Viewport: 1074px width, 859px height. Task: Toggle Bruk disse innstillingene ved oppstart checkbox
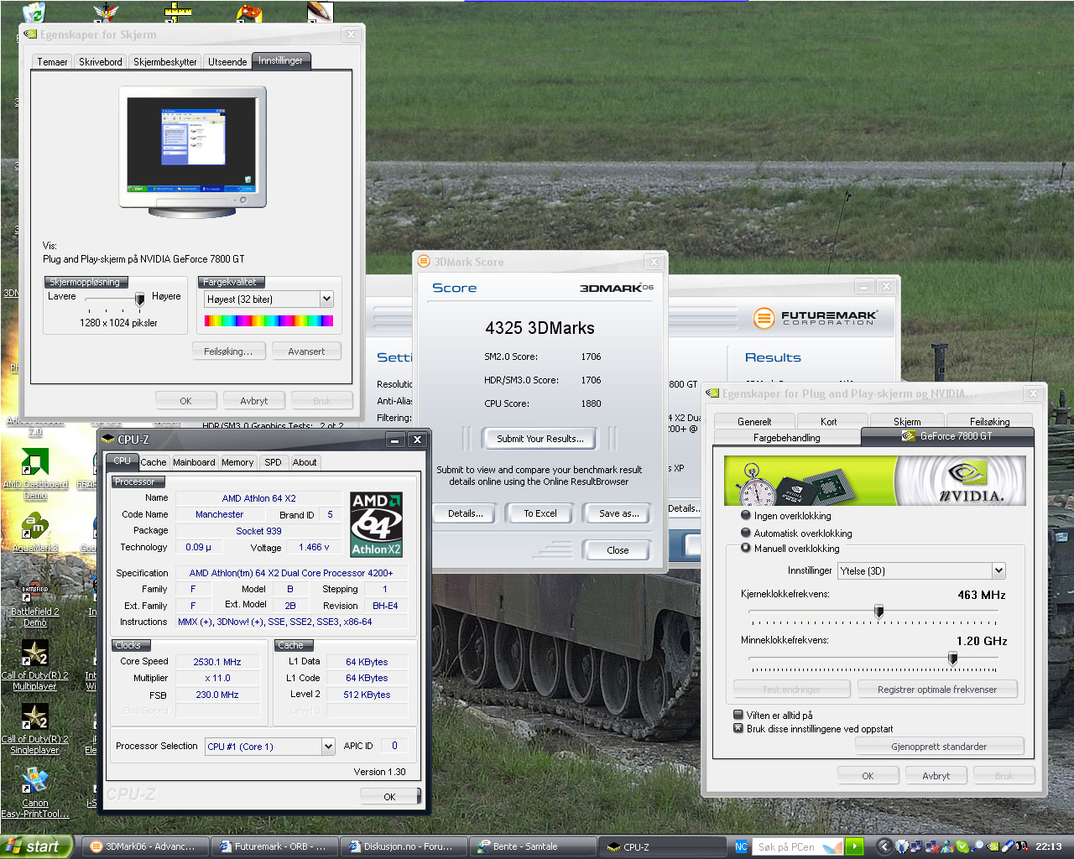(x=738, y=728)
